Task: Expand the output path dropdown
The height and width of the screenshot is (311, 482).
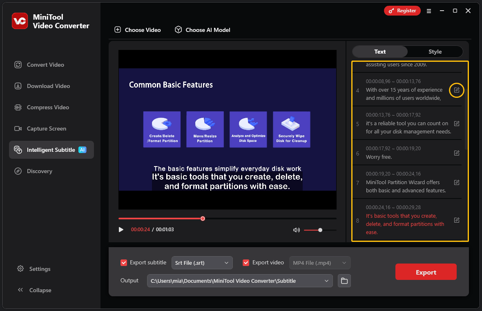Action: click(x=326, y=281)
